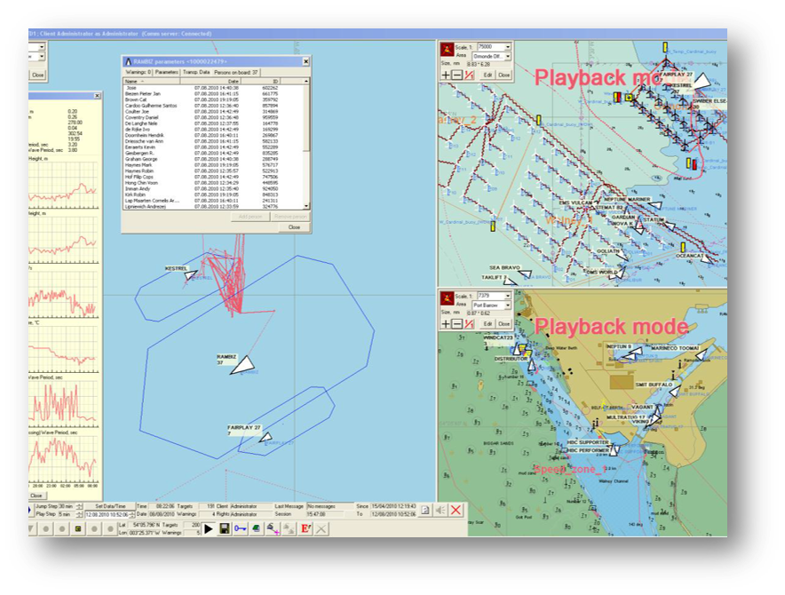Toggle the speaker mute icon
This screenshot has width=785, height=595.
click(440, 510)
